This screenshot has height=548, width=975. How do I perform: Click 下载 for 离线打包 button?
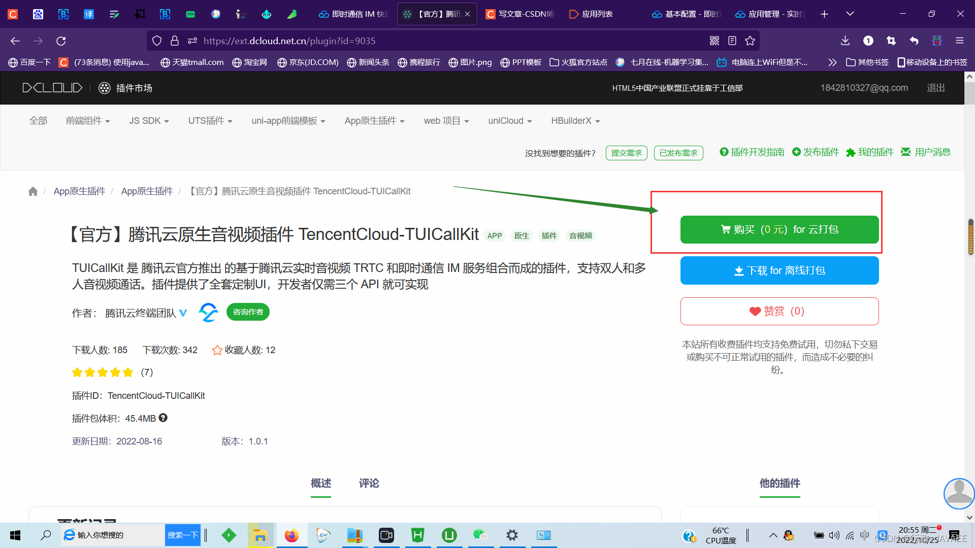pos(779,270)
